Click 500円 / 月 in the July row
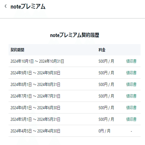 106,96
